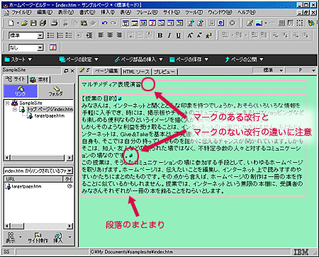Click the Paste clipboard icon
Screen dimensions: 319x257
(x=84, y=23)
